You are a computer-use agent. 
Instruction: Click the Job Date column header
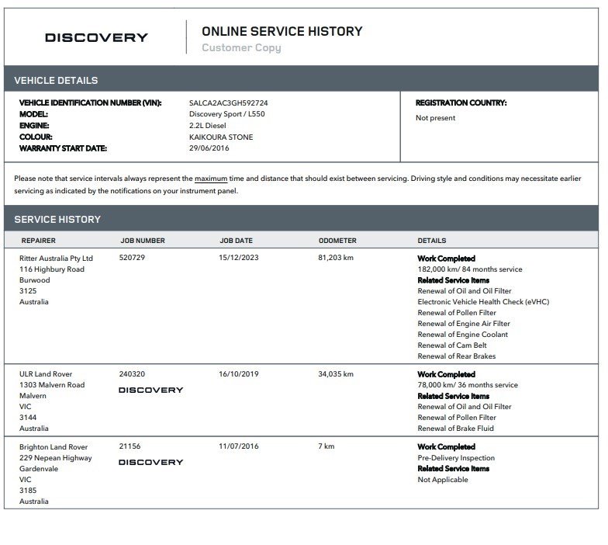pos(236,241)
